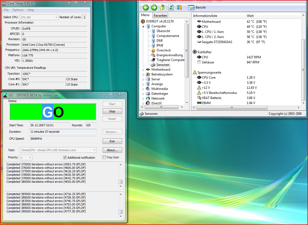Expand the Anzeige tree node
Screen dimensions: 308x225
click(143, 84)
